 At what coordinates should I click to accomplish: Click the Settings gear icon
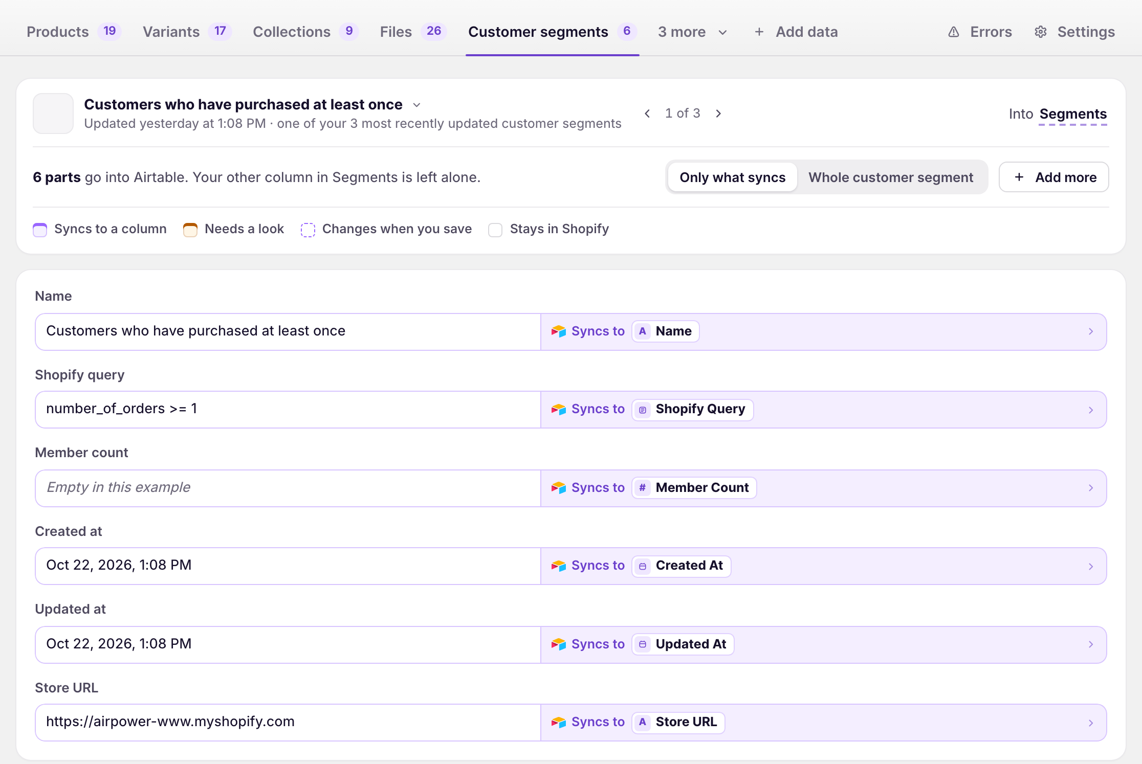click(1040, 32)
